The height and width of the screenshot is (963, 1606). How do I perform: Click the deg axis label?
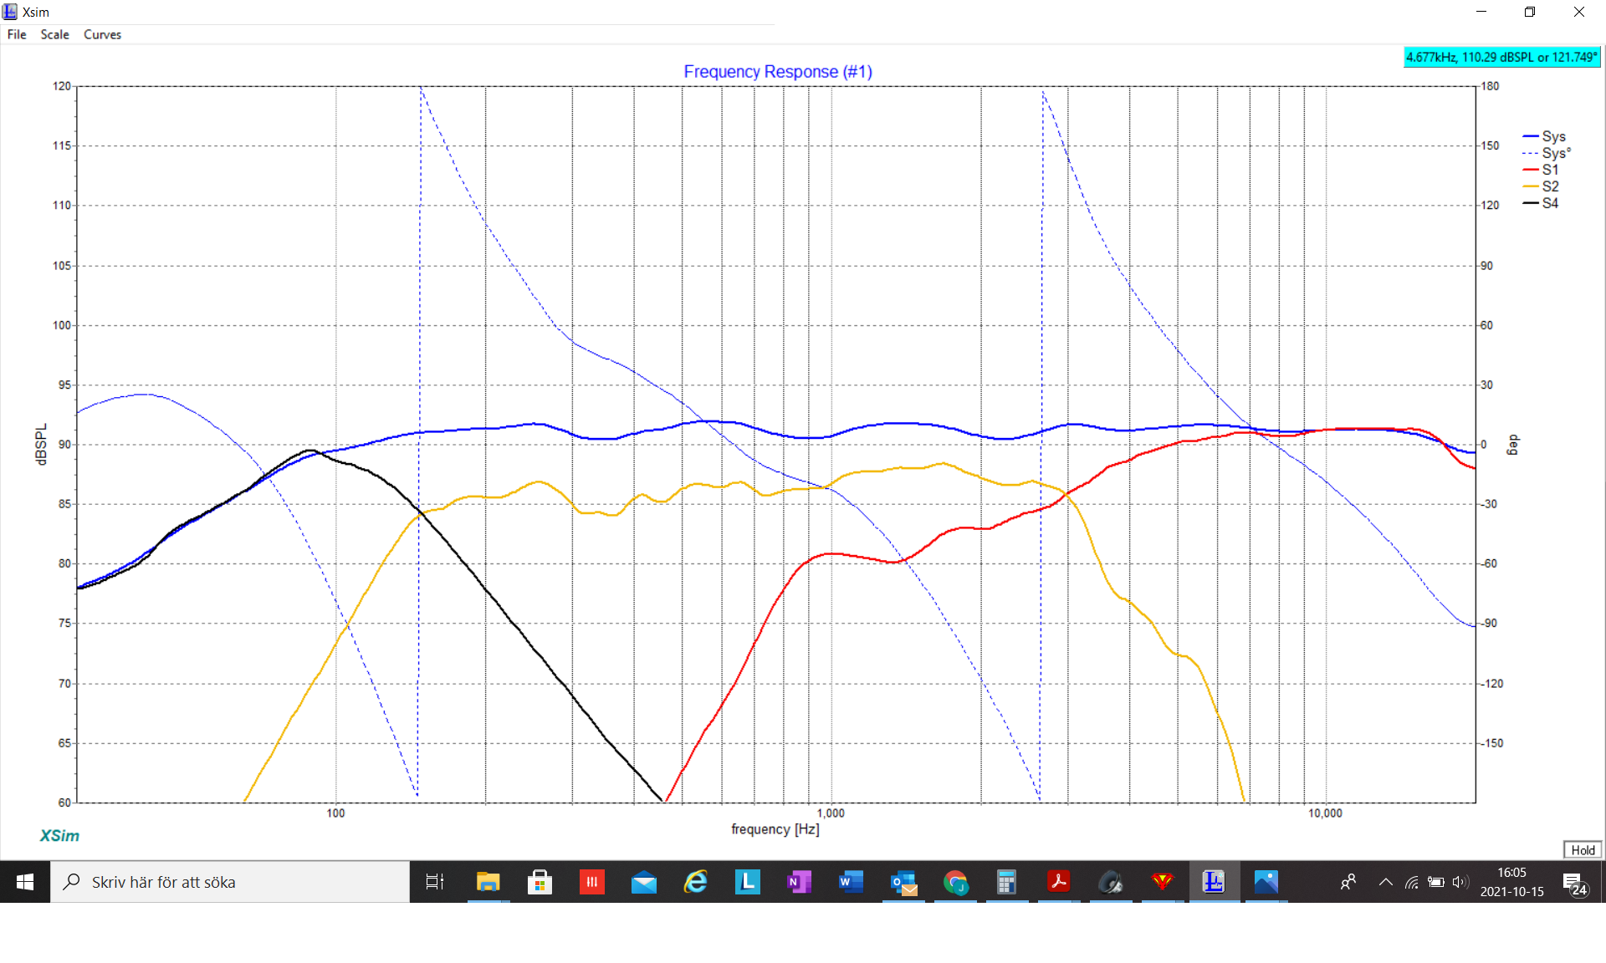(x=1512, y=445)
